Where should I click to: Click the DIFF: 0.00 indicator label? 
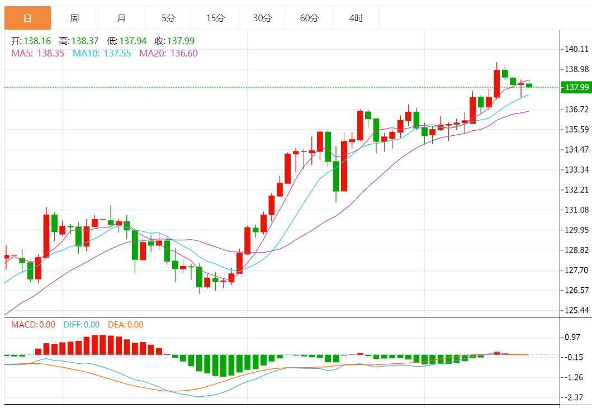(x=82, y=325)
